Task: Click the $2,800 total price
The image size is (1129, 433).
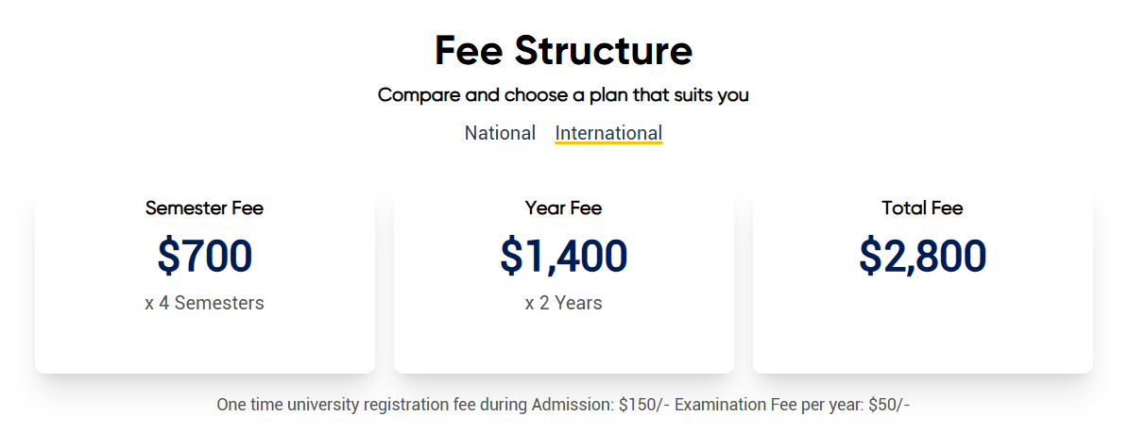Action: tap(922, 256)
